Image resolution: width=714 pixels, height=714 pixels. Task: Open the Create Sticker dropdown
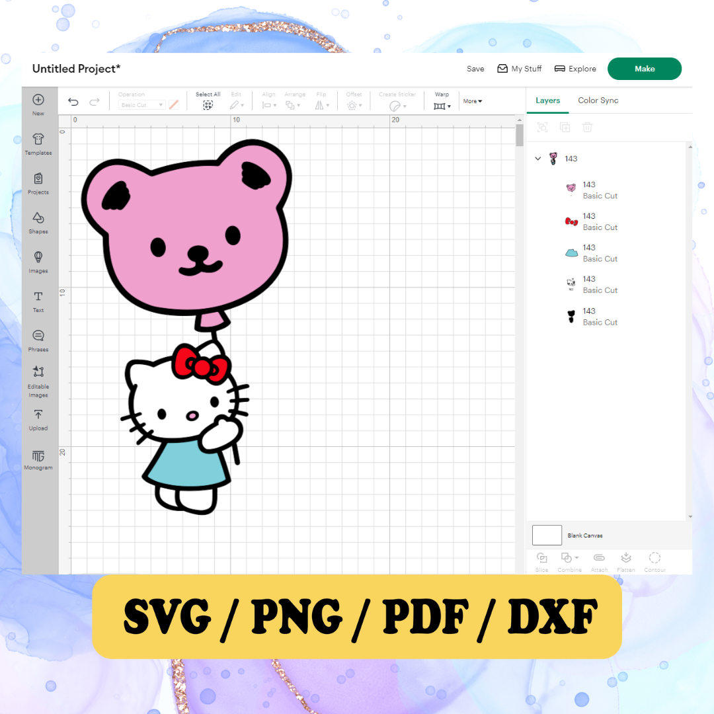click(397, 106)
